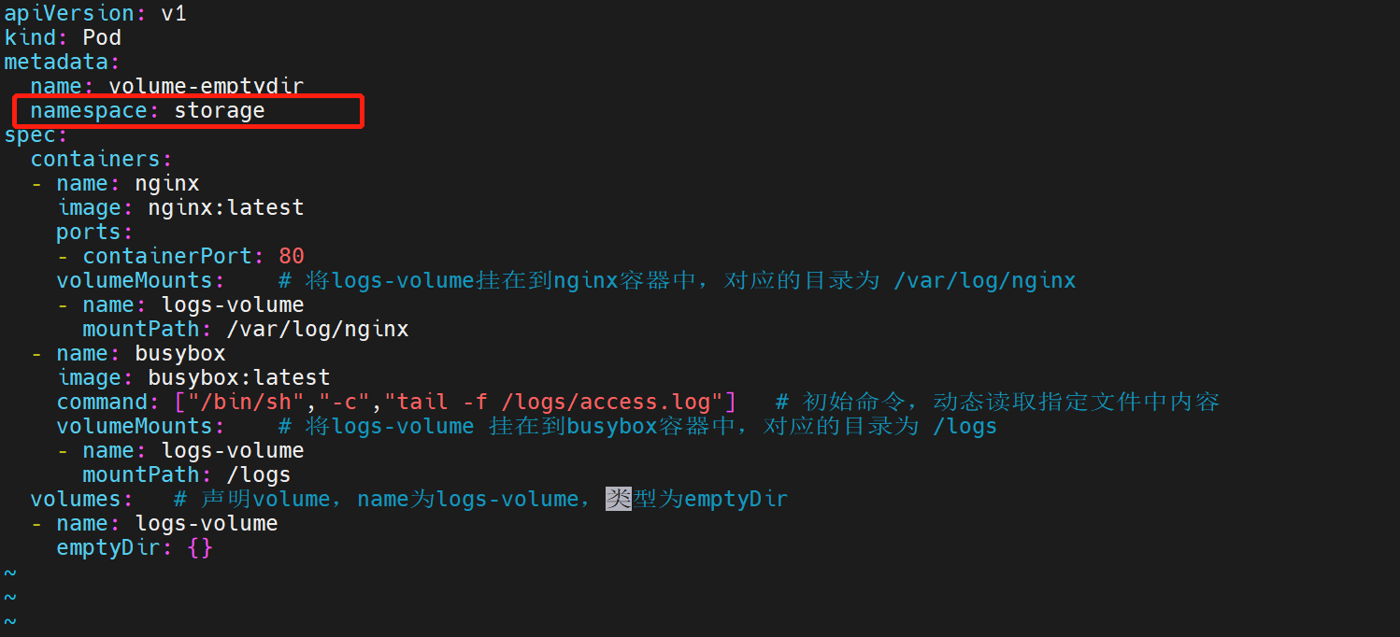Click the busybox container name
This screenshot has height=637, width=1400.
point(180,353)
